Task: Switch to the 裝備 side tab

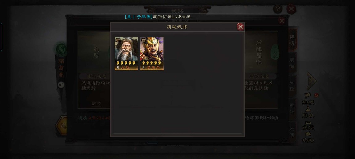Action: point(292,63)
